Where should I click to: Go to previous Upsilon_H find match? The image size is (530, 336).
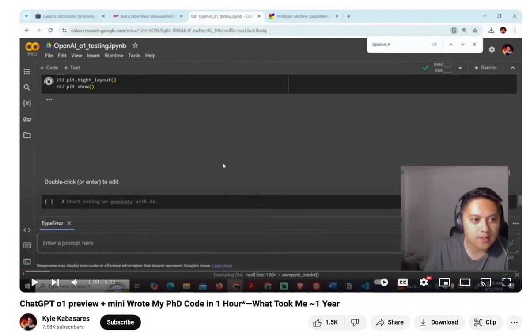[x=450, y=45]
